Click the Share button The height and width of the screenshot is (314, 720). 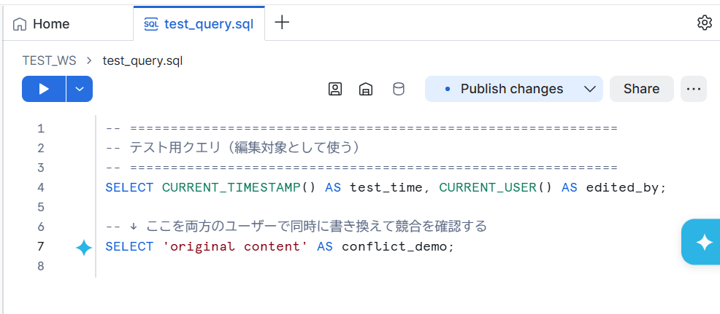point(641,89)
